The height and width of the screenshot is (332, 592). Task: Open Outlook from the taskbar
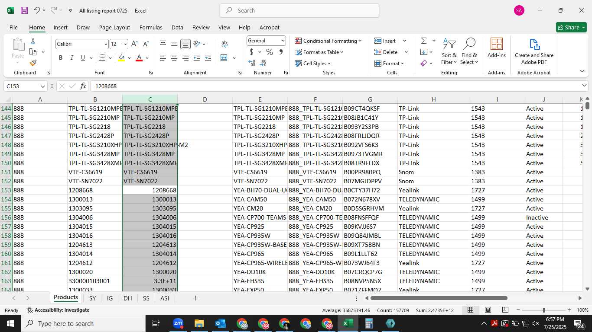(x=220, y=323)
